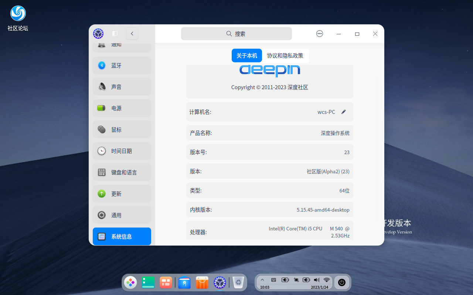Image resolution: width=473 pixels, height=295 pixels.
Task: Click the edit pencil next to wcs-PC
Action: tap(344, 111)
